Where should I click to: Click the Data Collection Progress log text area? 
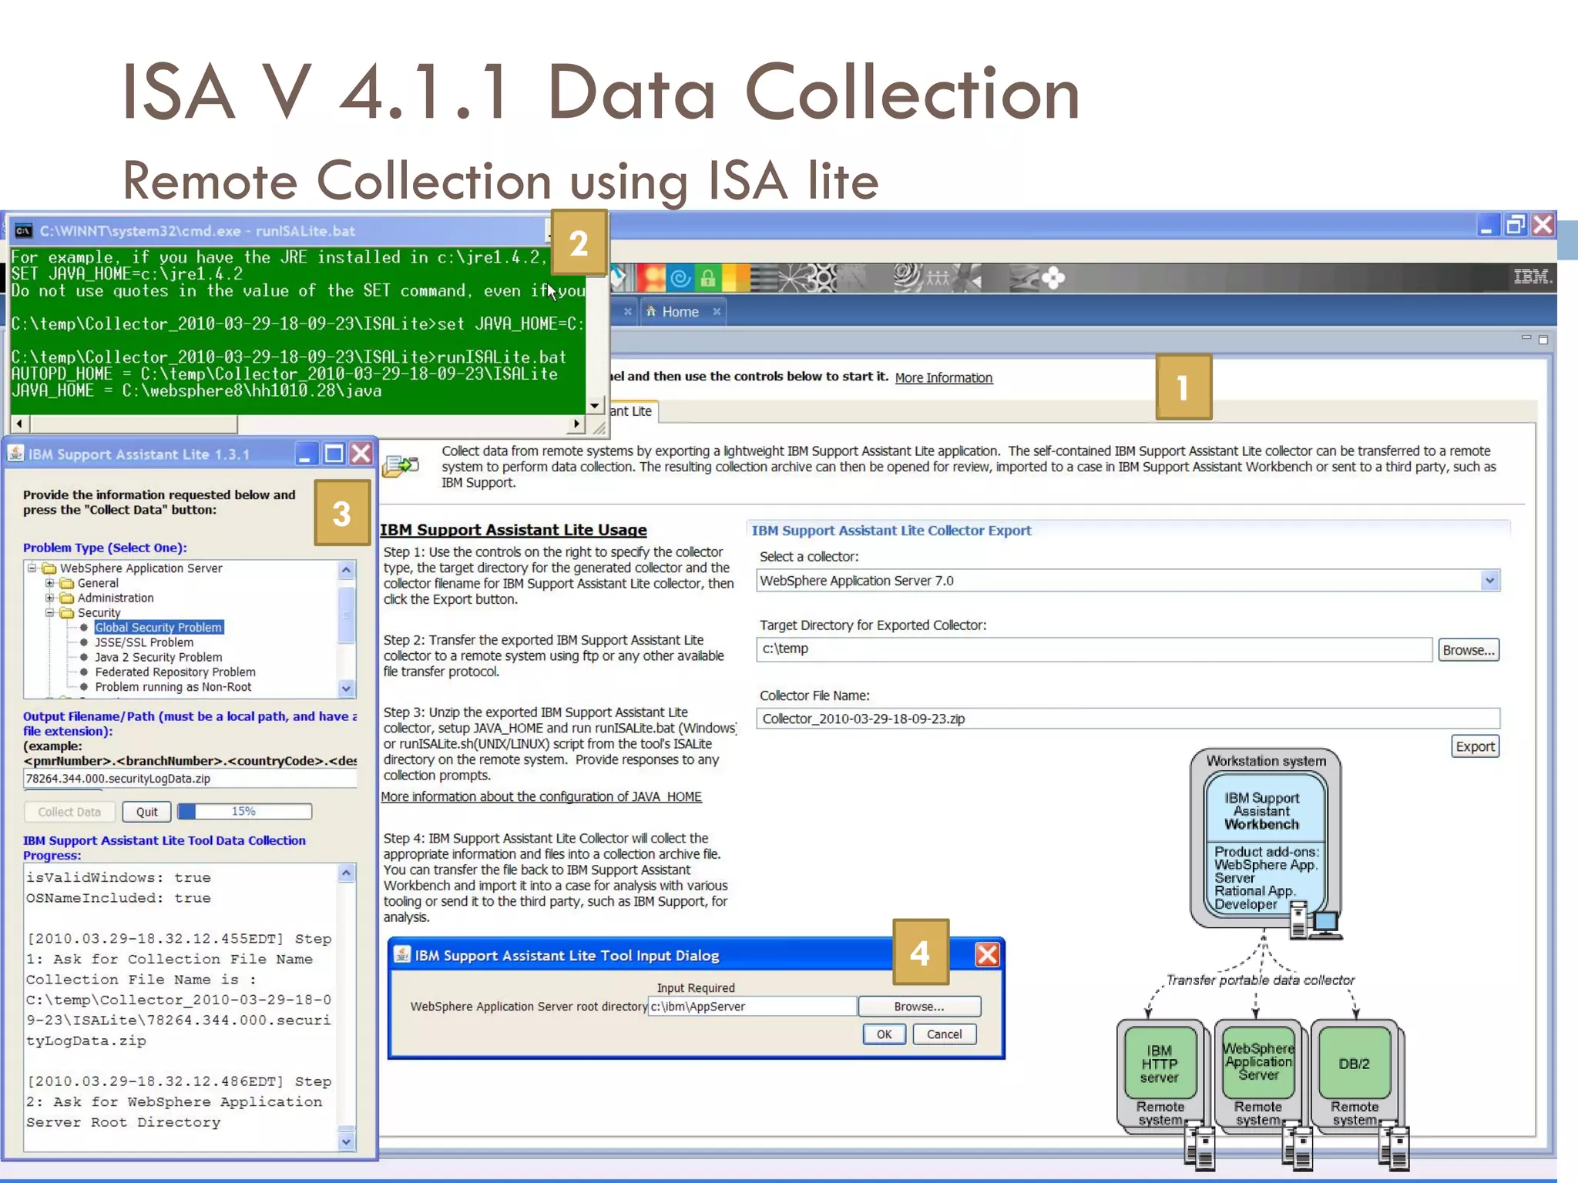(x=181, y=1007)
